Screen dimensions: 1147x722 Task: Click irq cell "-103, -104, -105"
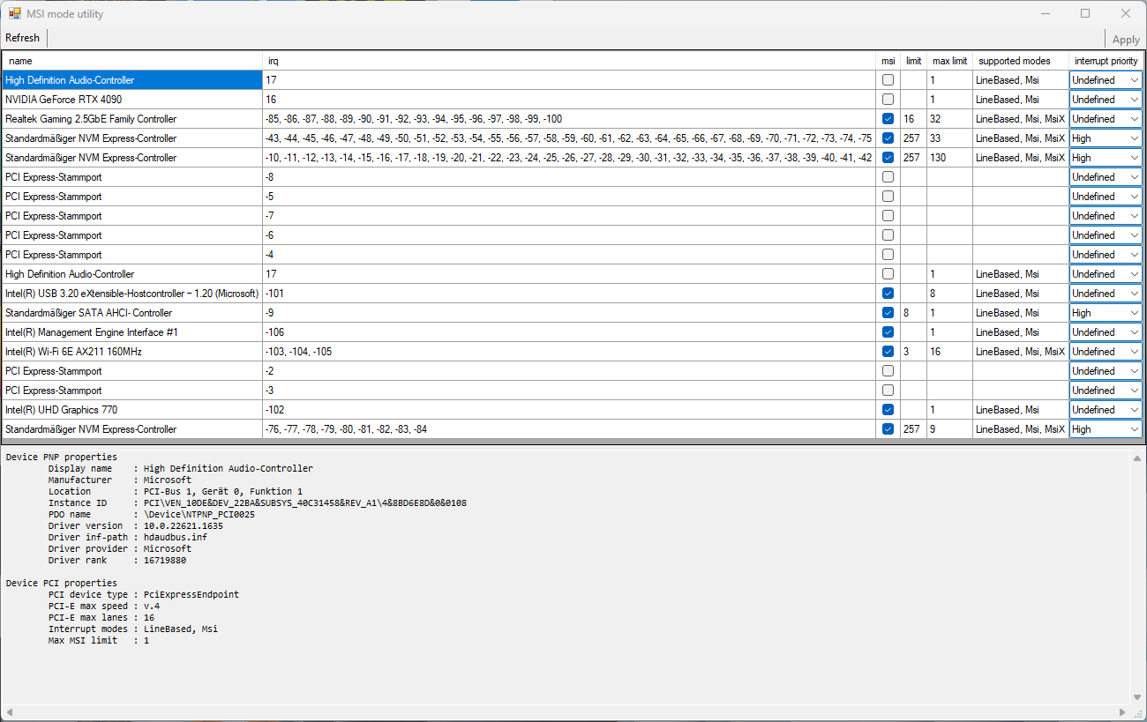[x=569, y=352]
